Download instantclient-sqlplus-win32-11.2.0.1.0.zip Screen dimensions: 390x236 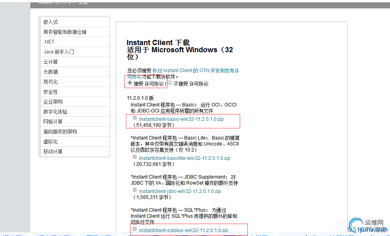tap(183, 230)
